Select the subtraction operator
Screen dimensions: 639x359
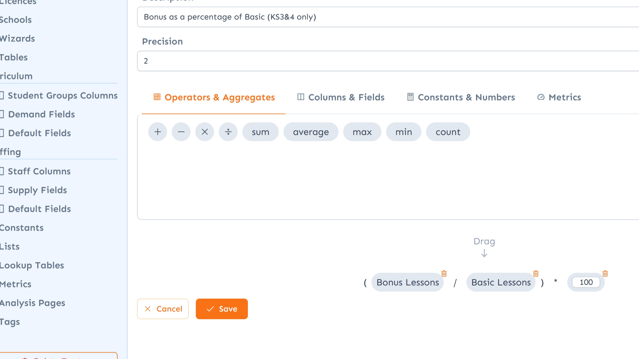tap(181, 132)
